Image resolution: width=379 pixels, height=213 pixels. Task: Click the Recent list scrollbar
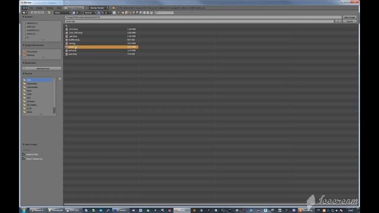tap(54, 96)
